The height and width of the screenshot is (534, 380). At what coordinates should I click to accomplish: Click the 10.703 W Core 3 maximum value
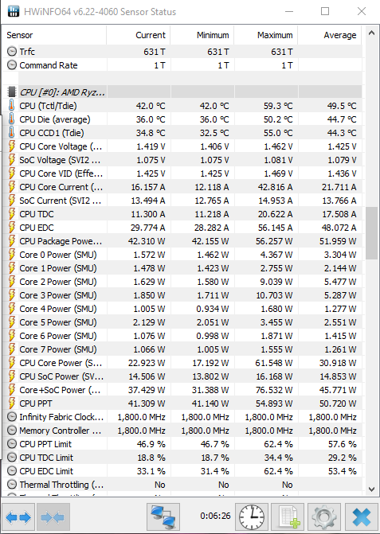[274, 295]
